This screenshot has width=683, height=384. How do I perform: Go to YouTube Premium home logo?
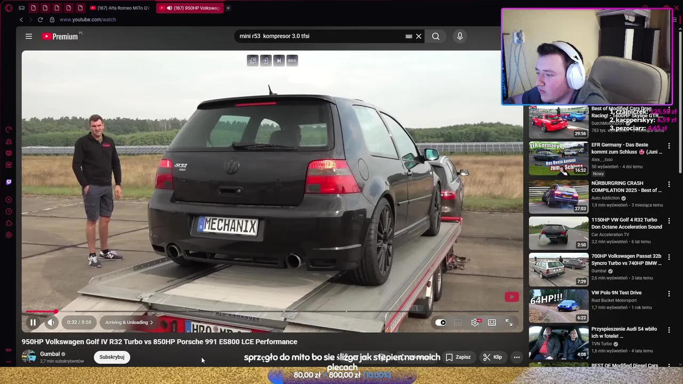tap(60, 36)
